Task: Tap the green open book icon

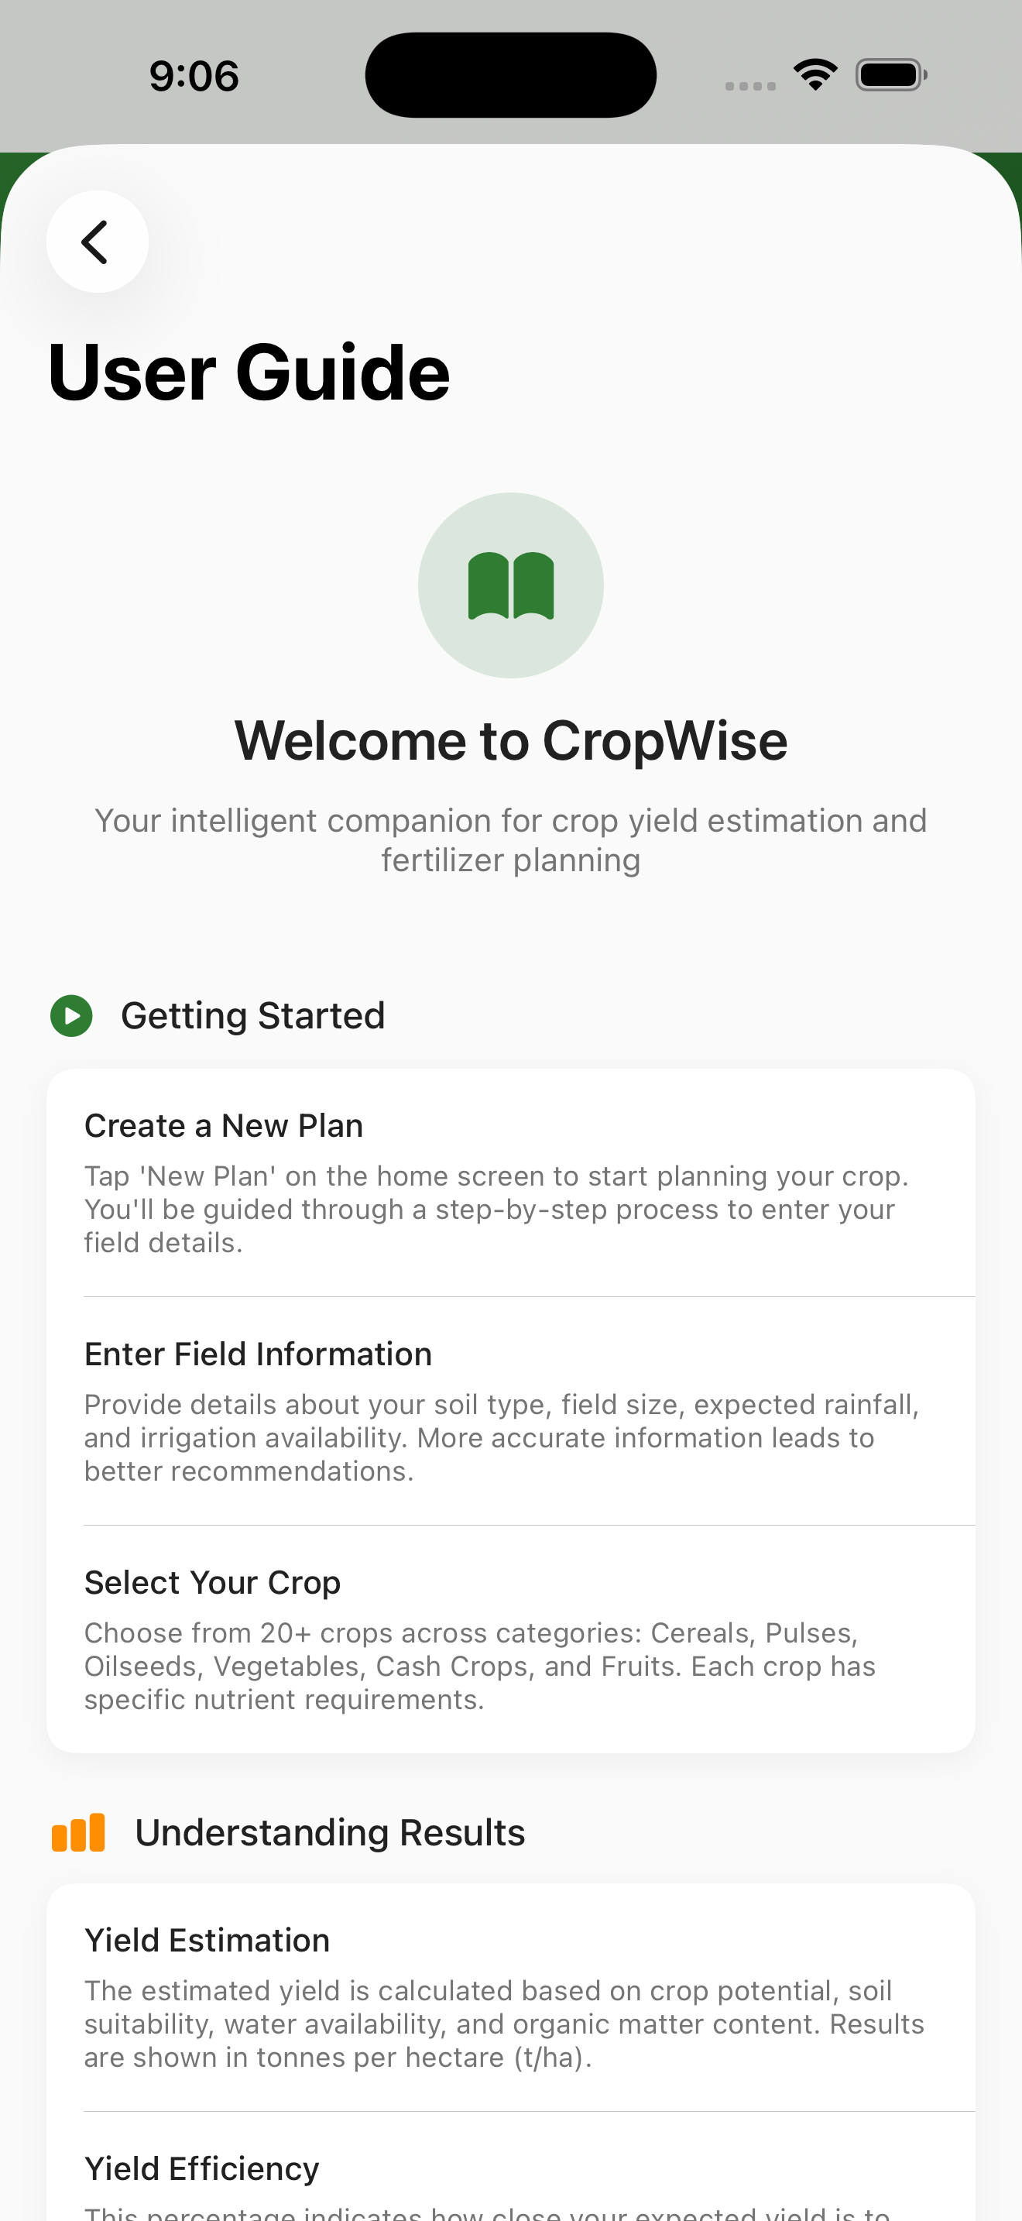Action: click(511, 585)
